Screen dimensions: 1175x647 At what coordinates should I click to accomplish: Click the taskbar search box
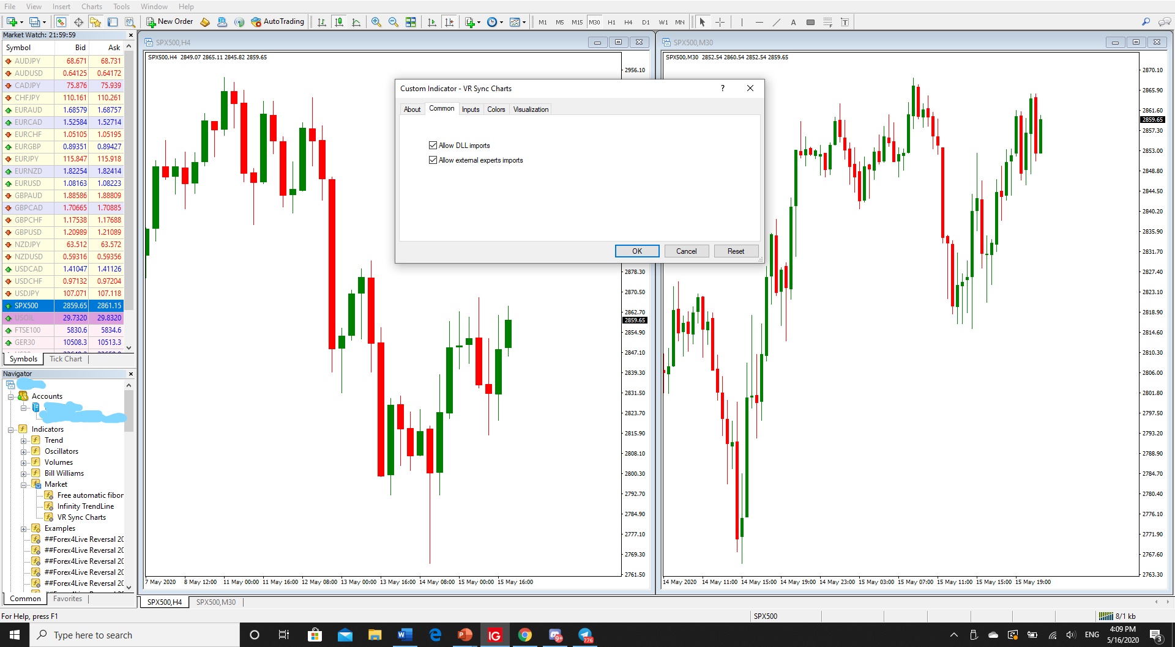click(135, 635)
